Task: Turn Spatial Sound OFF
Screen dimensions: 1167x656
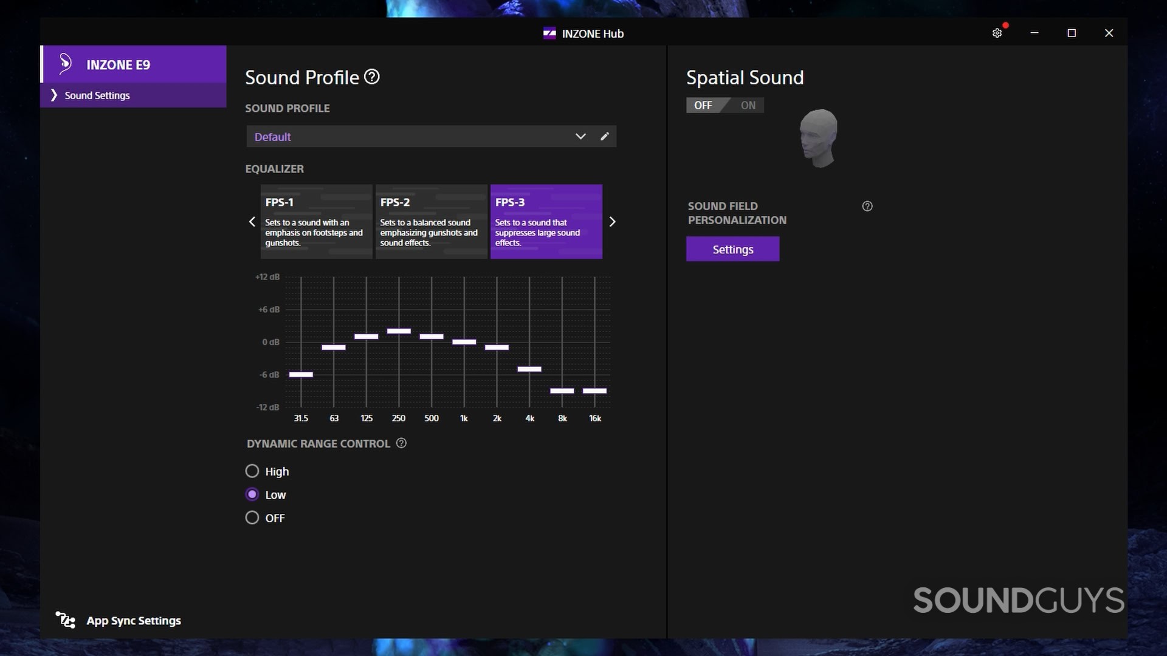Action: click(703, 106)
